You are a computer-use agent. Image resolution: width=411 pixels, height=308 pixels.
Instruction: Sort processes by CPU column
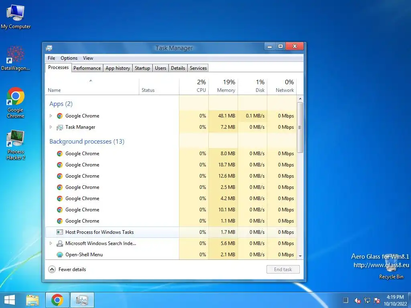194,87
